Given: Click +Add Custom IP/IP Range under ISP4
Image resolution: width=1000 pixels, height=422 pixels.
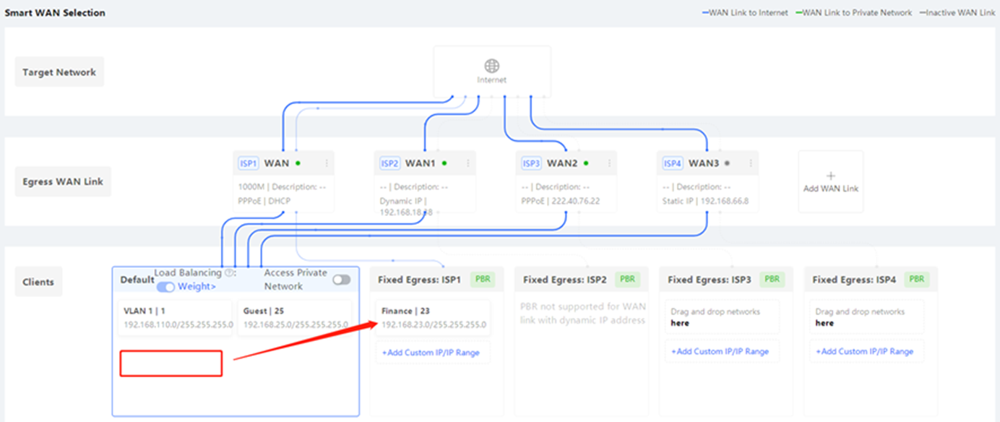Looking at the screenshot, I should point(864,351).
